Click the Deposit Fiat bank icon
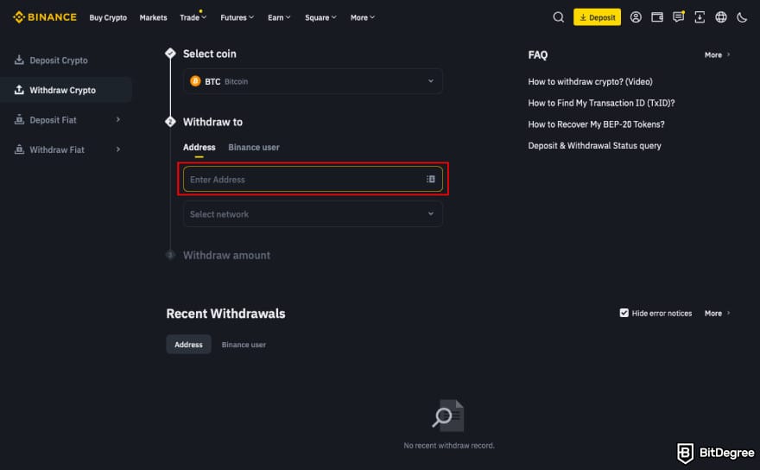Image resolution: width=760 pixels, height=470 pixels. click(19, 119)
